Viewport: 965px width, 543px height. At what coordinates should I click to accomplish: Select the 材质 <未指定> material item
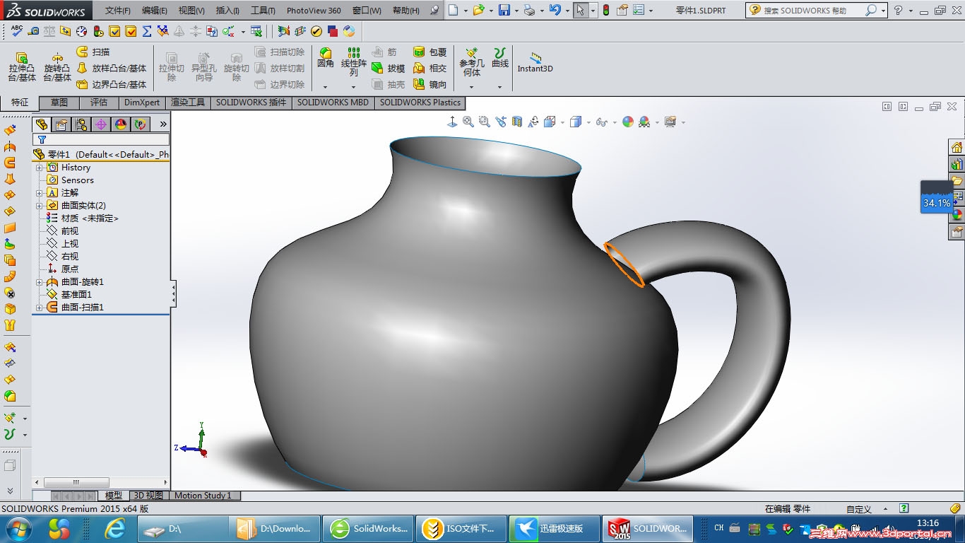[83, 218]
